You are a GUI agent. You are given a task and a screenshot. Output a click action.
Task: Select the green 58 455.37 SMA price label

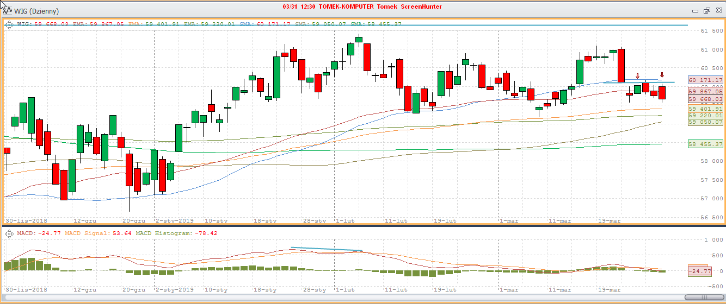[705, 144]
